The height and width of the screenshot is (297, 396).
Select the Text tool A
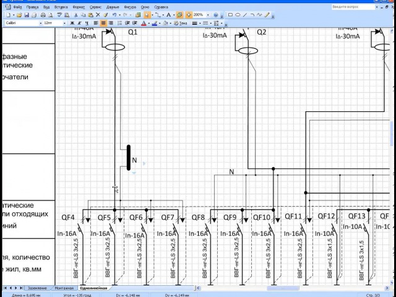click(168, 15)
